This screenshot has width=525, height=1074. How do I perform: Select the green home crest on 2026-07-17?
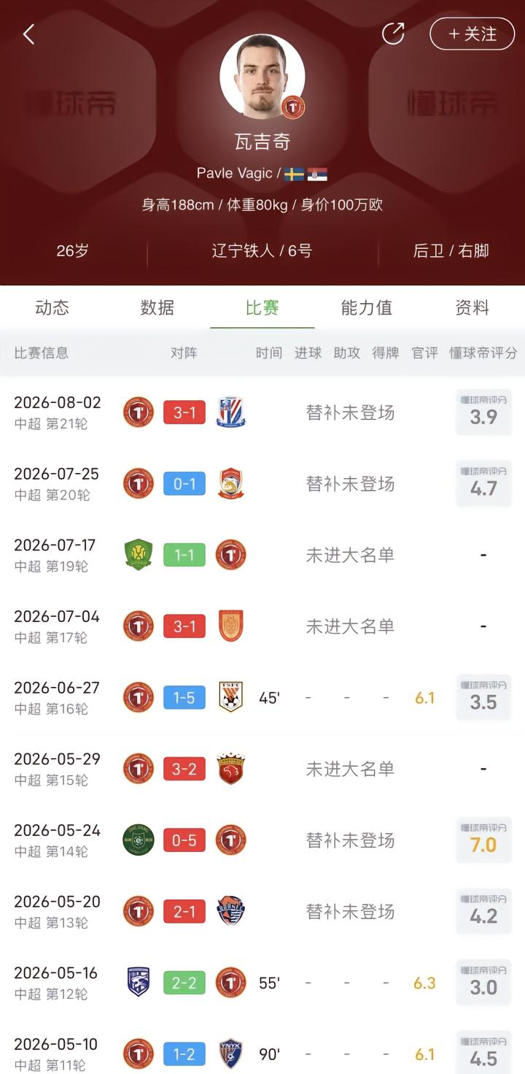pos(139,555)
